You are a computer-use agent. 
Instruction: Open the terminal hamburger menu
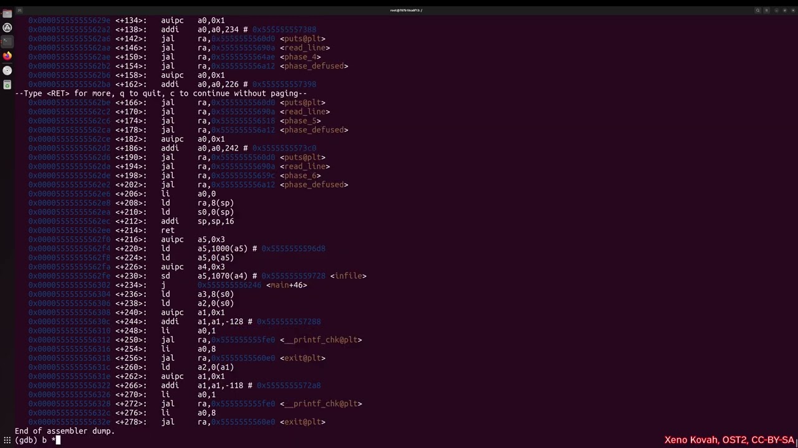(767, 10)
